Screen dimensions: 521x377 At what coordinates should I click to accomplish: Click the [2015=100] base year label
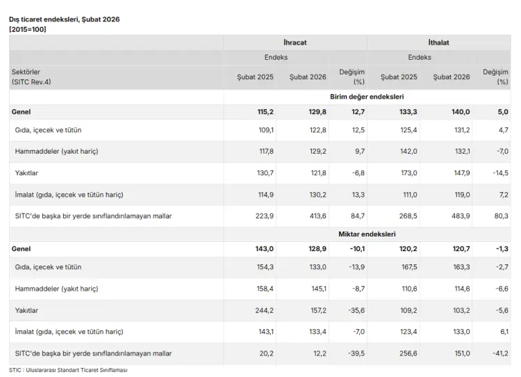click(x=28, y=29)
